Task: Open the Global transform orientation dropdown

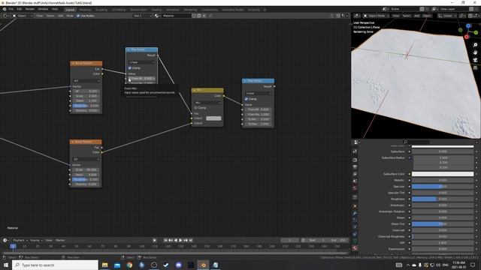Action: 448,16
